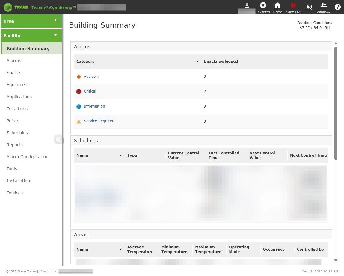The height and width of the screenshot is (276, 344).
Task: Toggle the muted speaker sound icon
Action: (309, 7)
